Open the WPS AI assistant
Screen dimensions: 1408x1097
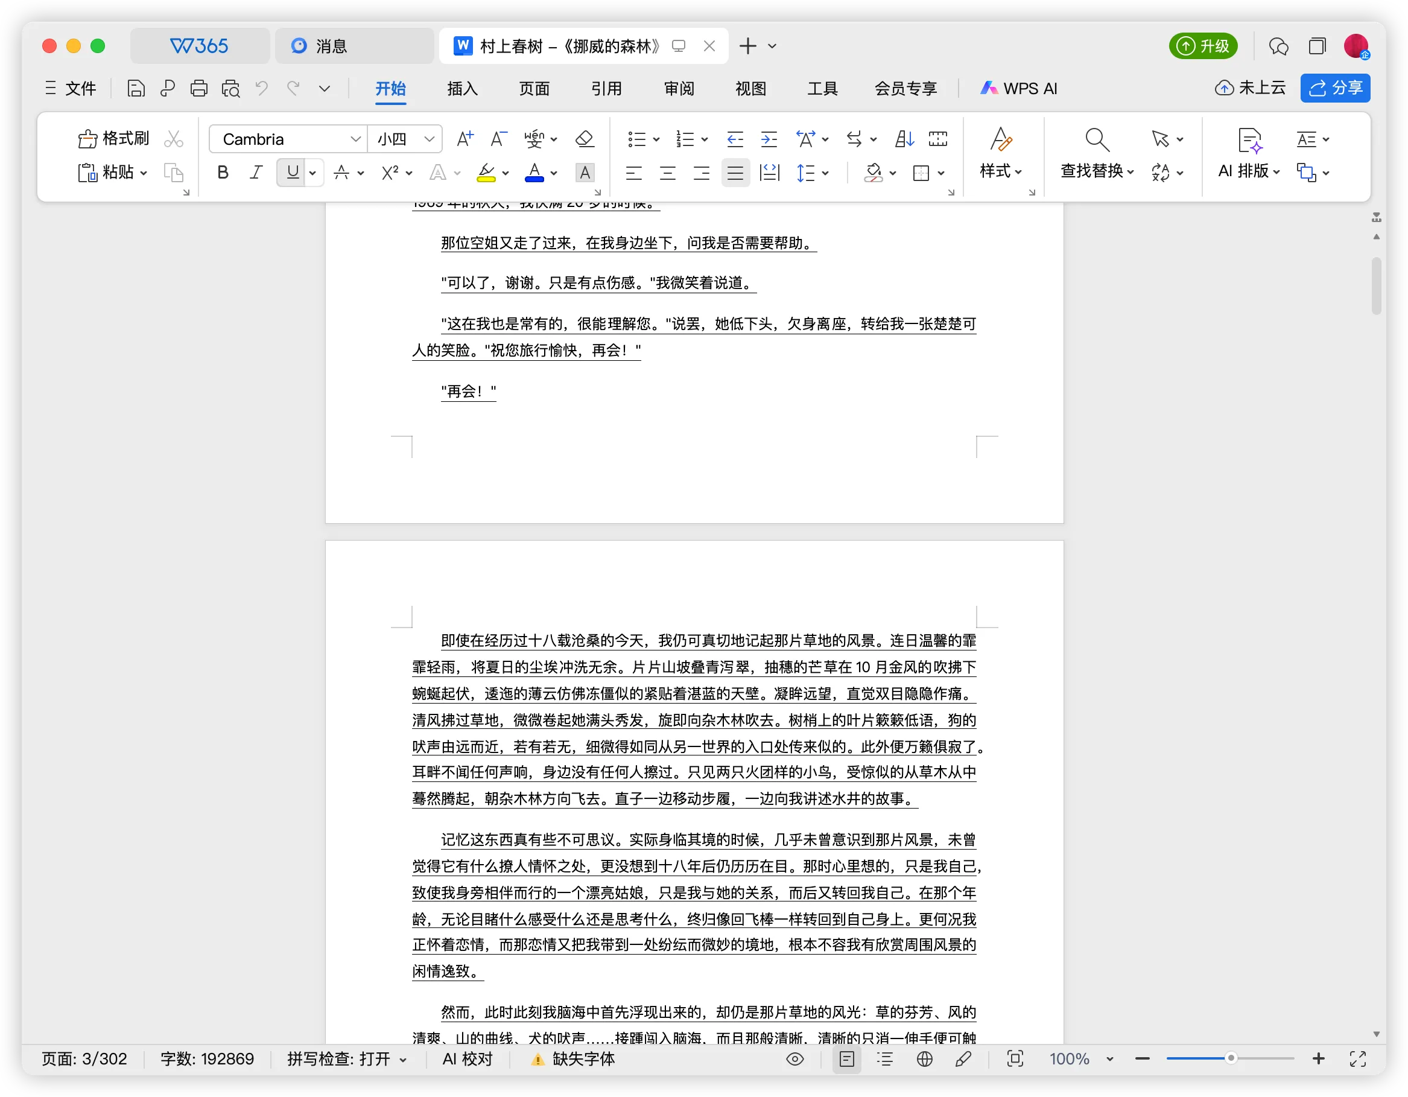[1019, 88]
